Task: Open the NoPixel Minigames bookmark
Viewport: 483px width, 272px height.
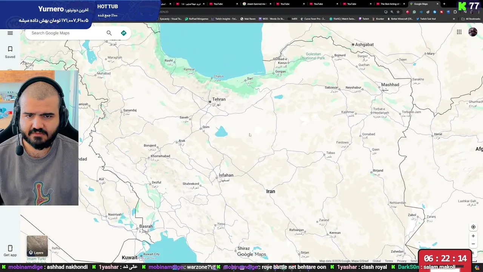Action: click(197, 19)
